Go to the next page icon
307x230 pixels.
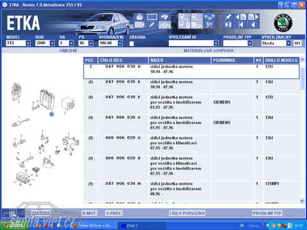253,17
